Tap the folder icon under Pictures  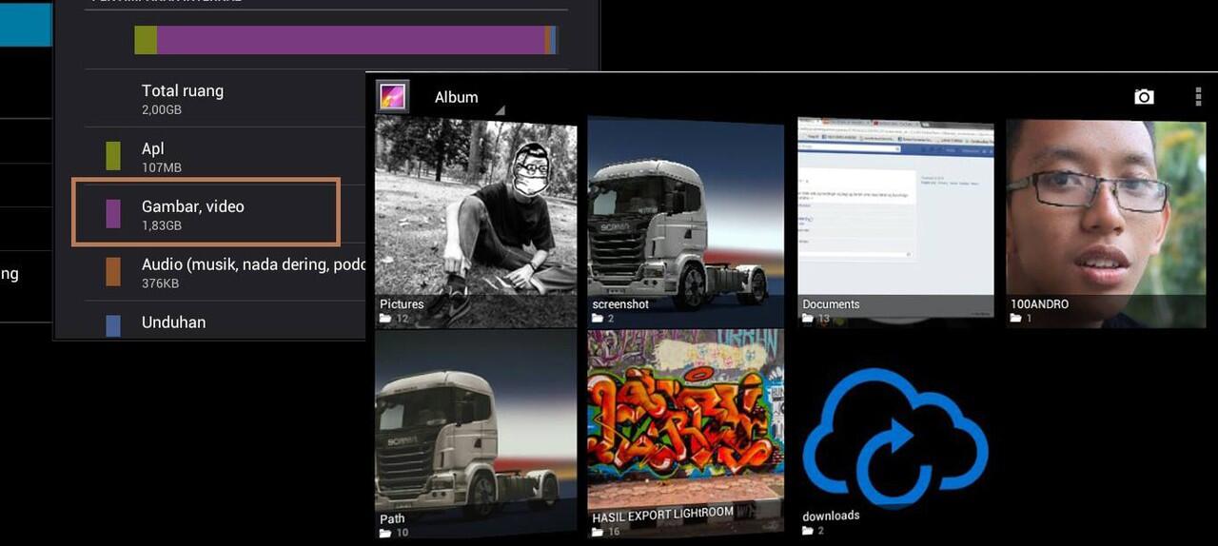pos(385,319)
